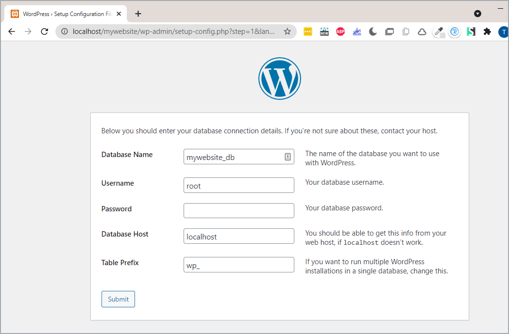Click the cloud extension icon
509x334 pixels.
click(x=422, y=32)
